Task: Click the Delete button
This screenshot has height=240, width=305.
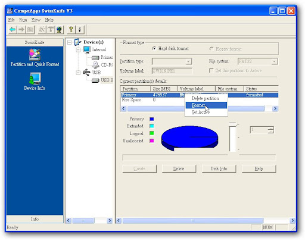Action: (x=179, y=169)
